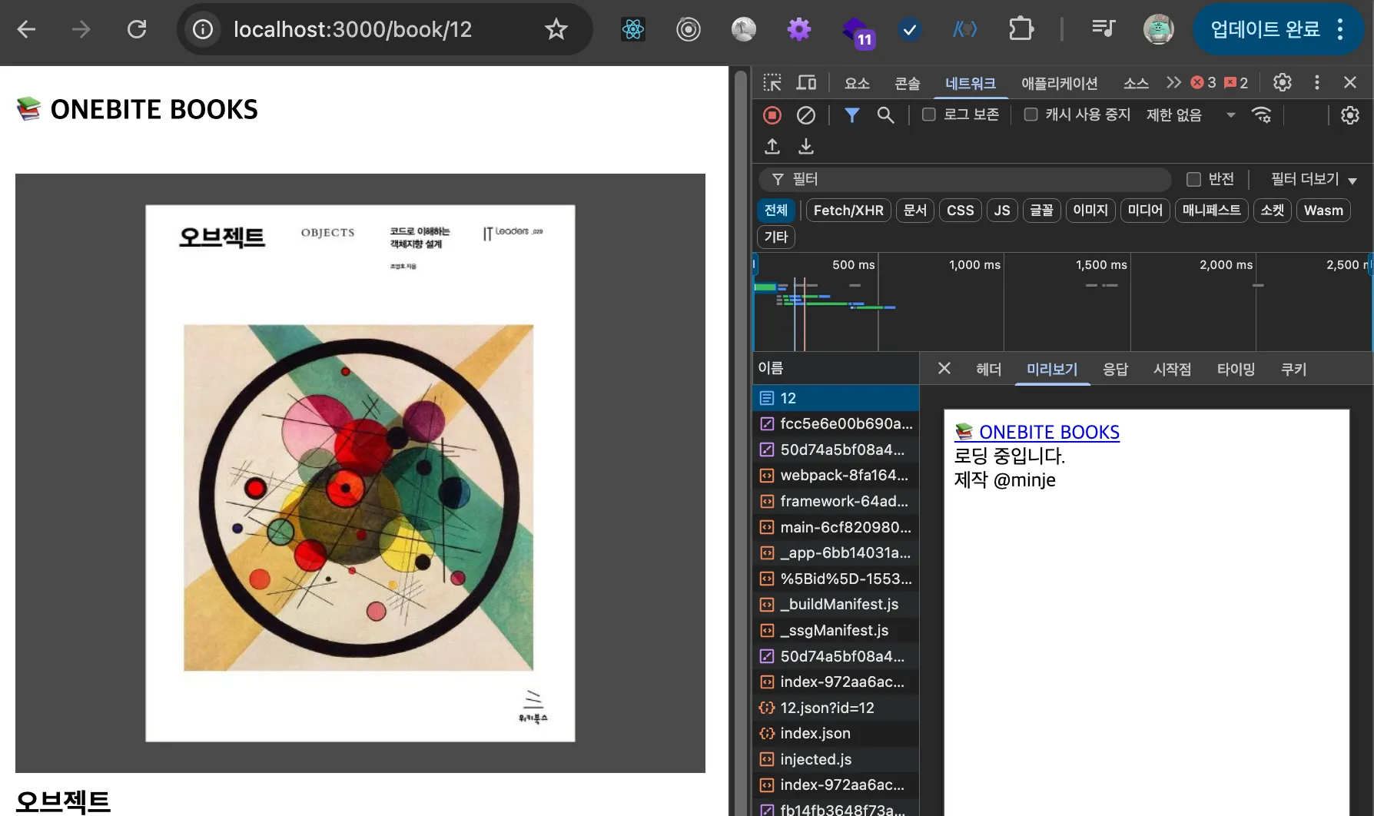Image resolution: width=1374 pixels, height=816 pixels.
Task: Open the blue checkmark extension
Action: tap(910, 29)
